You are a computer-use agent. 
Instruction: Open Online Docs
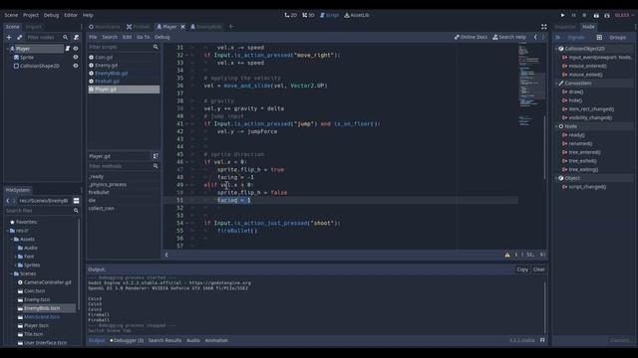tap(471, 37)
